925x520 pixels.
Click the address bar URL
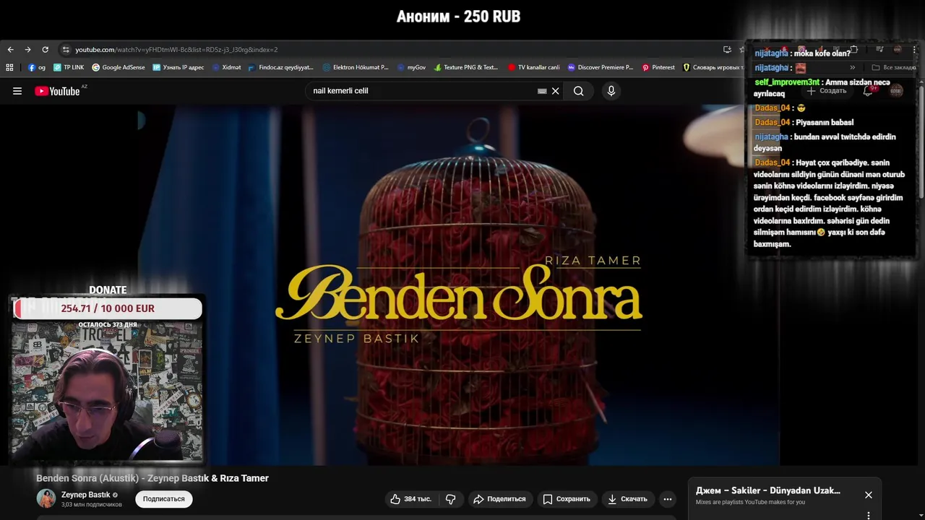[x=176, y=50]
